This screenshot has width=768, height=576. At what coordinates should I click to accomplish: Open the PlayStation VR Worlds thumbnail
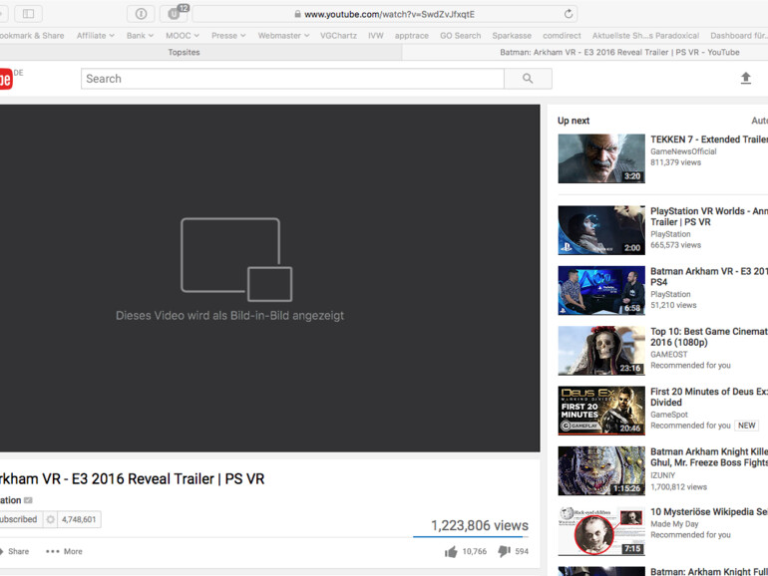(601, 230)
